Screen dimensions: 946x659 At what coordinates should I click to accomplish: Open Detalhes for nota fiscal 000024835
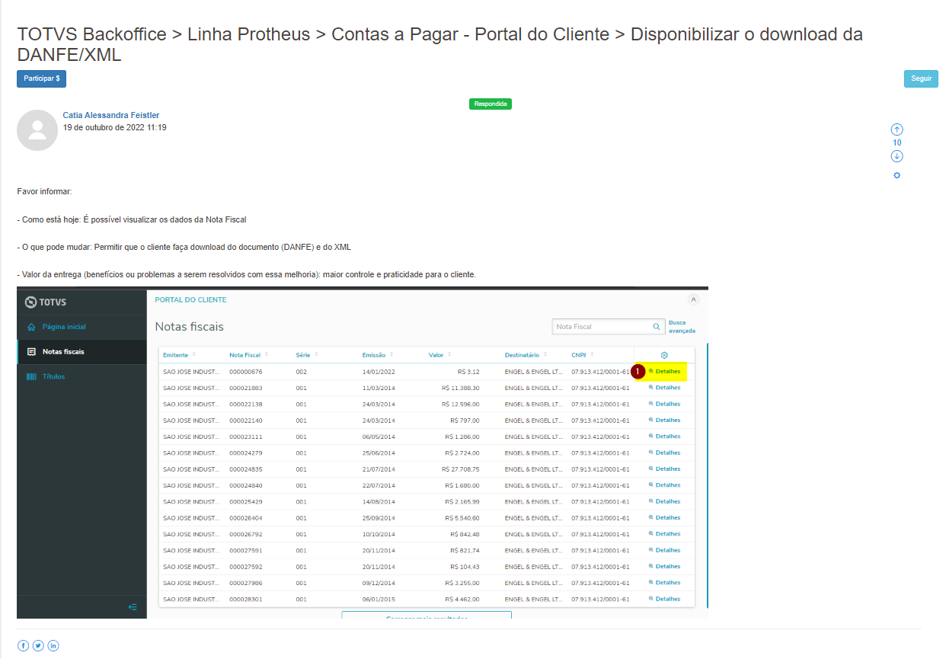click(664, 469)
